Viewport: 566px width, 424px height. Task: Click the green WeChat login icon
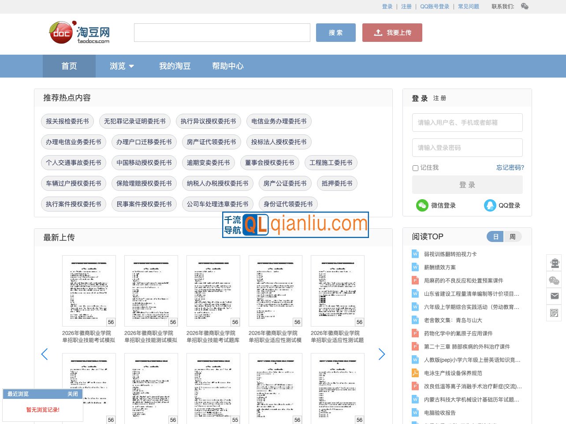pyautogui.click(x=422, y=205)
